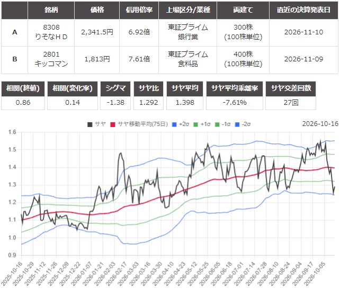340x289 pixels.
Task: Click row label A
Action: (14, 32)
